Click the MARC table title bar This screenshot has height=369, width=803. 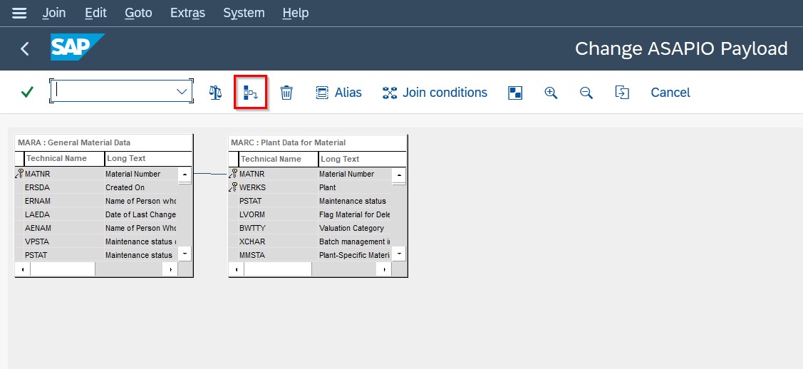tap(318, 142)
